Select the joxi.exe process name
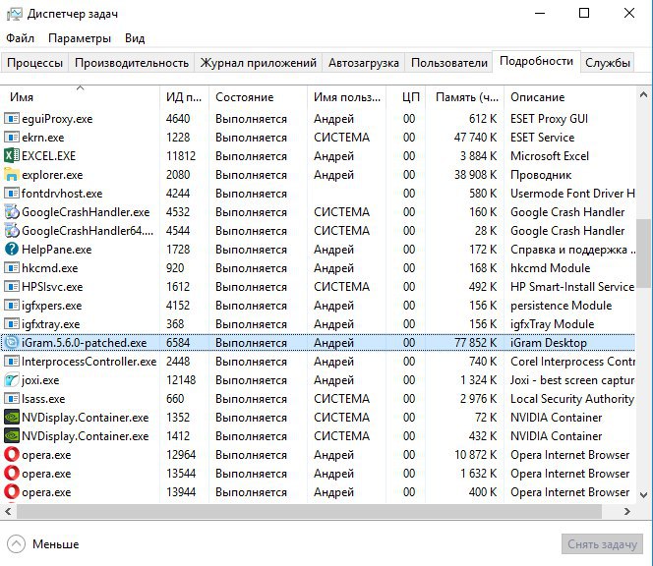This screenshot has height=566, width=653. pyautogui.click(x=40, y=380)
